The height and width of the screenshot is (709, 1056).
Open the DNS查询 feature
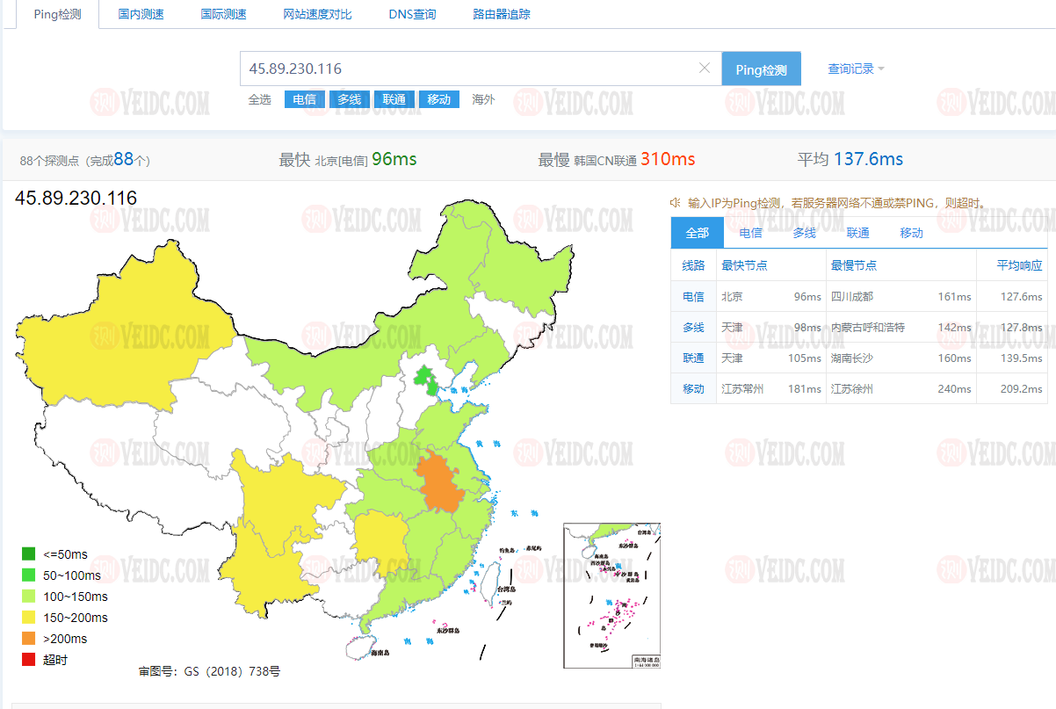click(412, 14)
